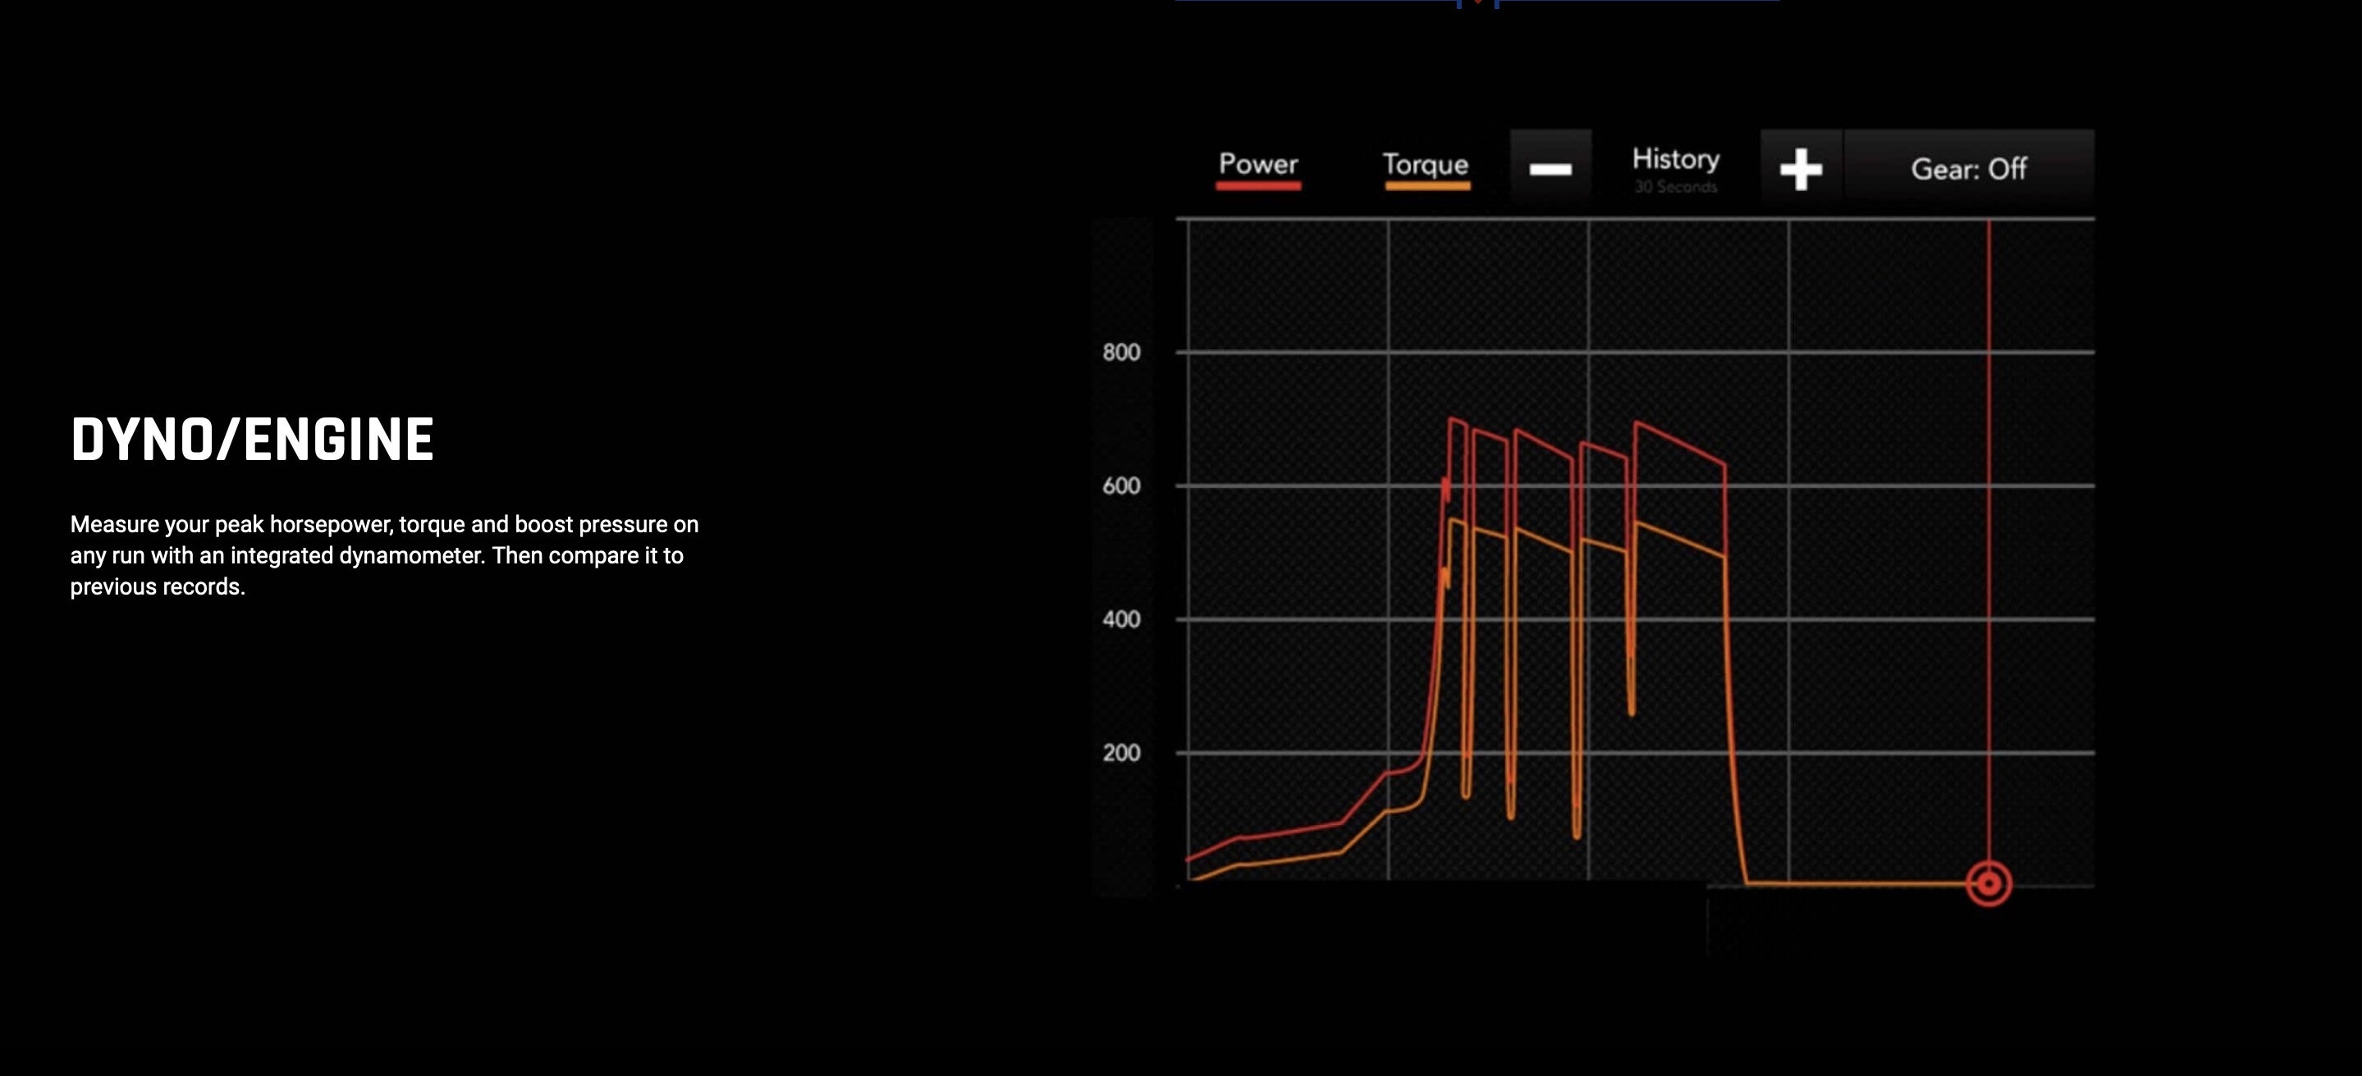Click the red circular cursor marker
Image resolution: width=2362 pixels, height=1076 pixels.
(1988, 883)
